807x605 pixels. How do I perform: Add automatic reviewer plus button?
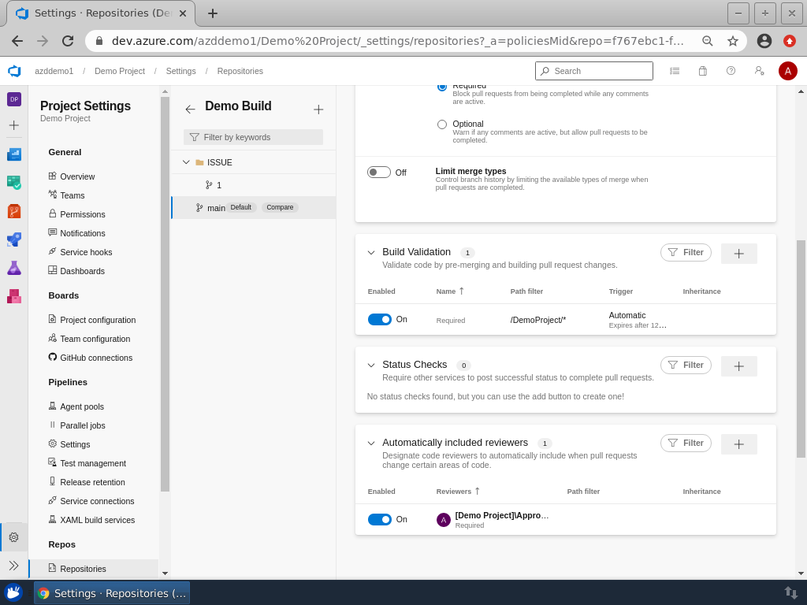click(738, 444)
